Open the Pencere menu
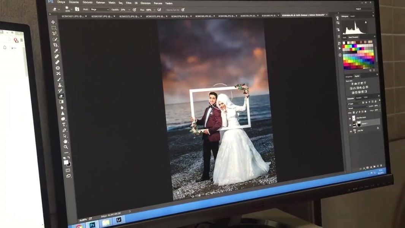 (x=158, y=3)
